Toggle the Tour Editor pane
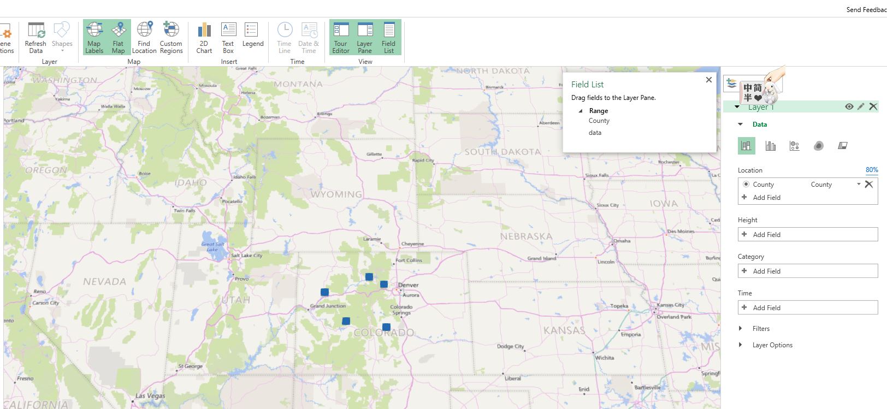 (x=341, y=38)
